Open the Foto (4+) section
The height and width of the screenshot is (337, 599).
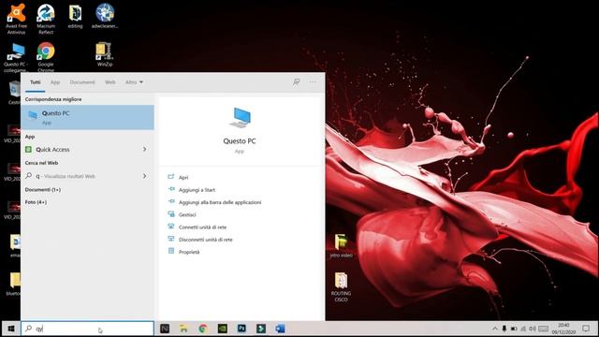coord(36,202)
